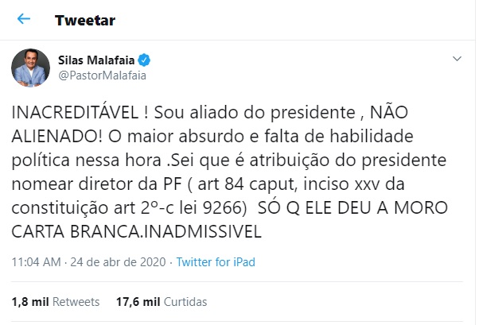Click the 11:04 AM time stamp
This screenshot has height=325, width=479.
[37, 261]
